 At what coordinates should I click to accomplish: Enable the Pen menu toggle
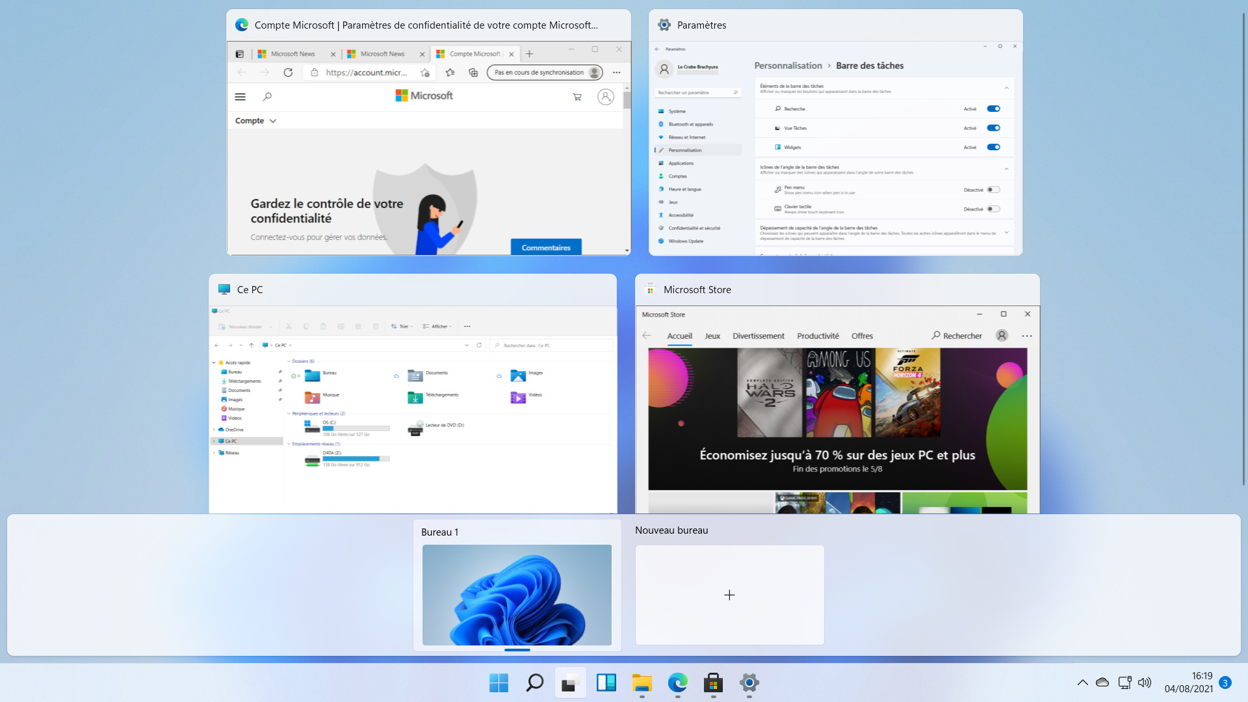click(x=993, y=190)
